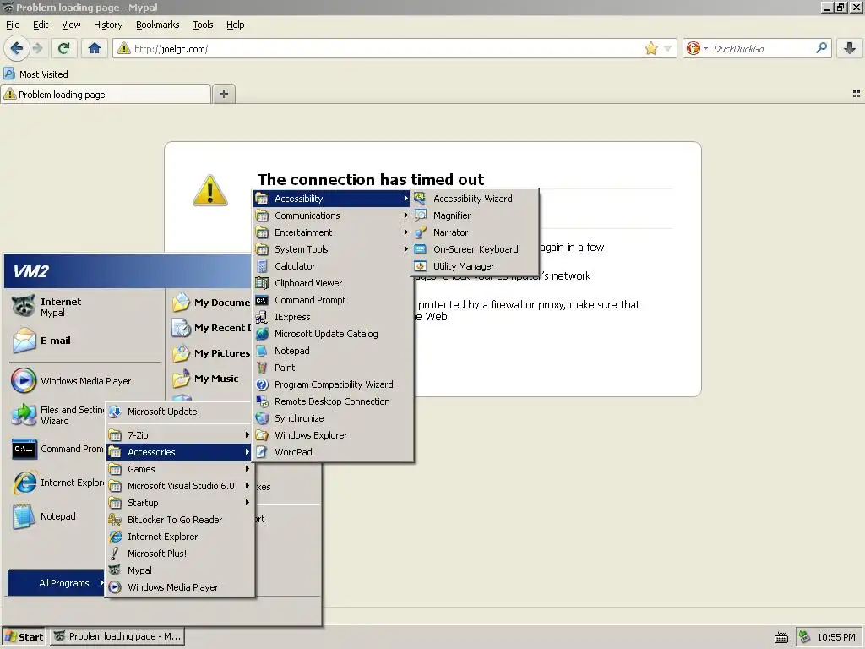Reload the page with the green refresh icon
Image resolution: width=865 pixels, height=649 pixels.
[63, 48]
